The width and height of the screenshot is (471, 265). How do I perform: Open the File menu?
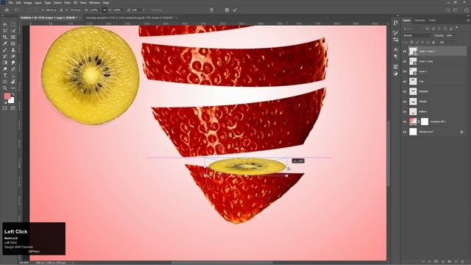[x=10, y=3]
